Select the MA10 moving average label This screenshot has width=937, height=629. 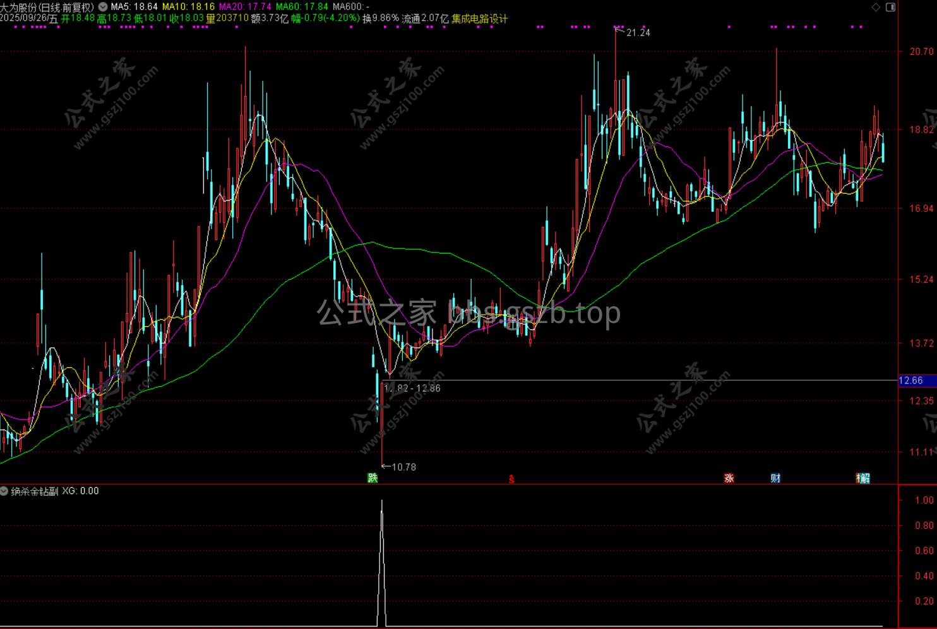tap(188, 7)
